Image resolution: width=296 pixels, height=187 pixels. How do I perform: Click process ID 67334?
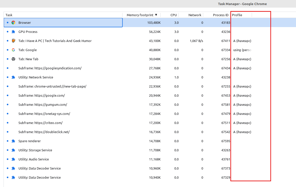click(226, 50)
